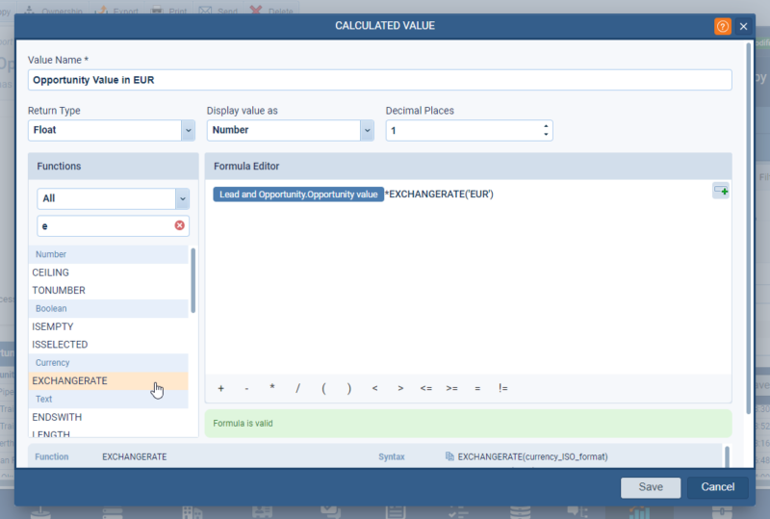Select the LENGTH function
This screenshot has width=770, height=519.
pos(108,432)
